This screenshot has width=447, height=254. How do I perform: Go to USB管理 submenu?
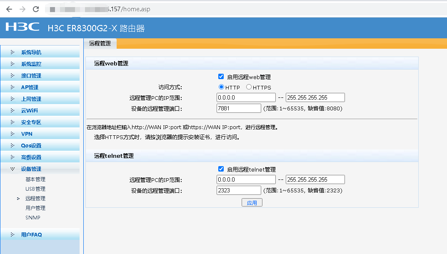(x=35, y=189)
